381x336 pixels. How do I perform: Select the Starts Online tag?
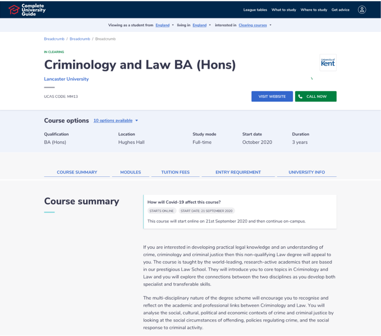click(162, 211)
